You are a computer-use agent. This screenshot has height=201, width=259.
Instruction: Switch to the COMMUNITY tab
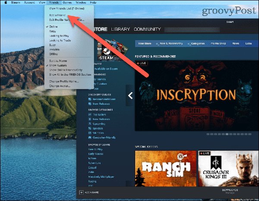click(x=147, y=29)
